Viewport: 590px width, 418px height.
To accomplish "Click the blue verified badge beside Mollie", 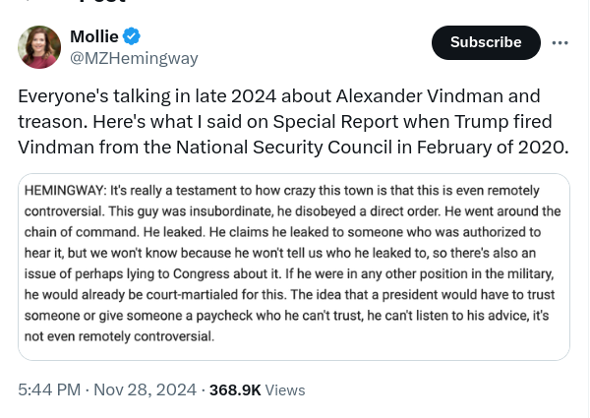I will pos(132,36).
